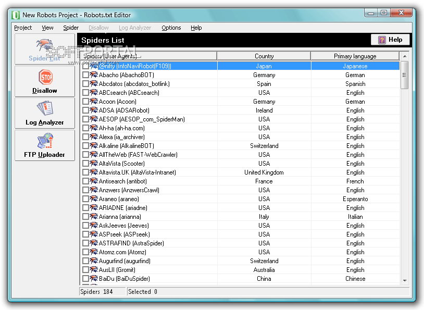This screenshot has width=424, height=310.
Task: Click the spider icon beside BaiDu
Action: (x=94, y=278)
